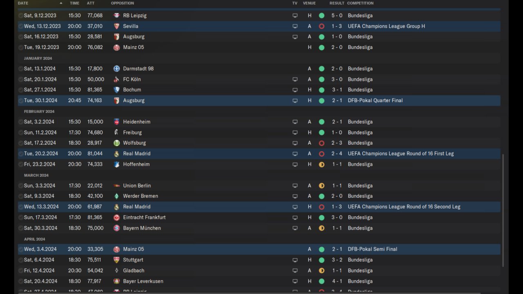Click the ATT column header
The image size is (523, 294).
[91, 3]
